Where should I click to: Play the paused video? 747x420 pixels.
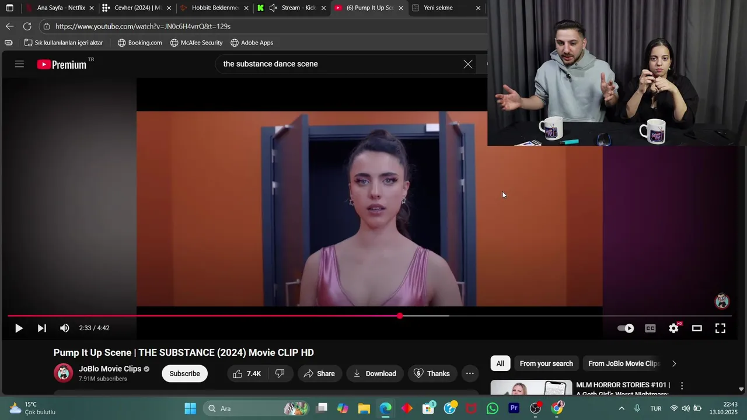tap(19, 328)
